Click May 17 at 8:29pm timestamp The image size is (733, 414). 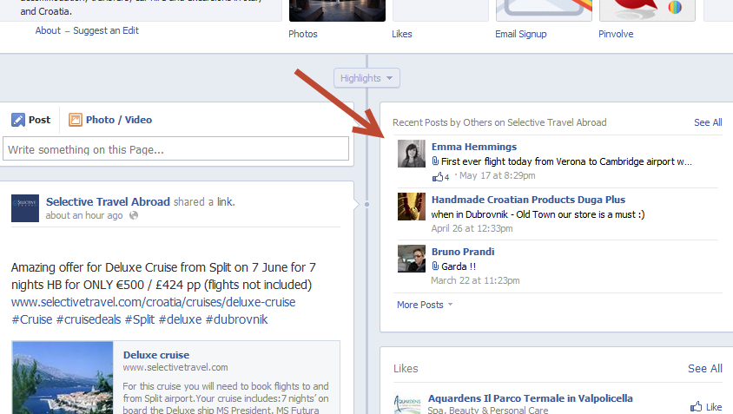[x=498, y=175]
